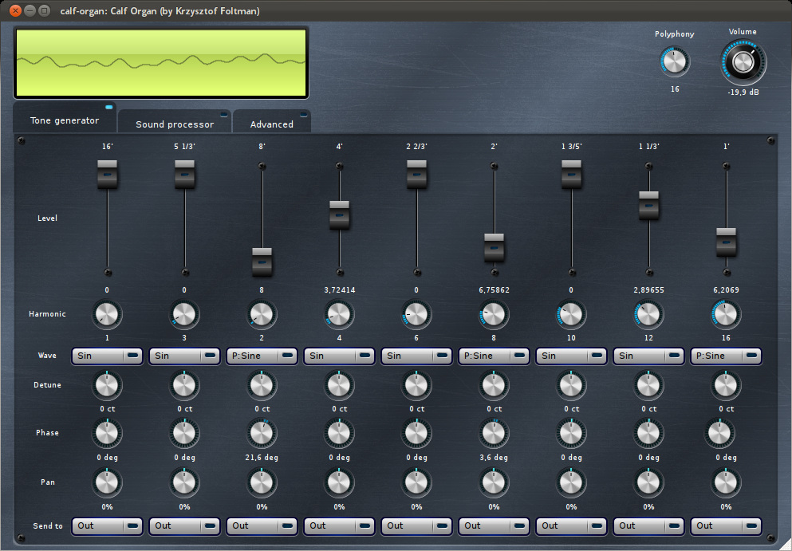
Task: Click the 1 1/3' Level fader handle
Action: 648,206
